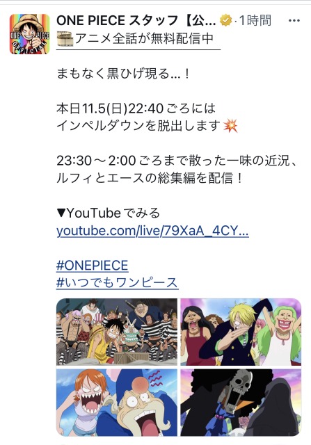Viewport: 311px width, 445px height.
Task: Click the アニメ全話が無料配信中 headline text
Action: (144, 39)
